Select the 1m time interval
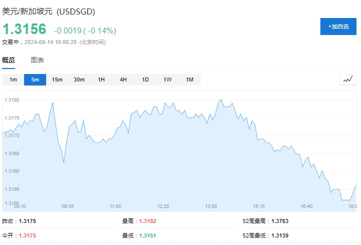The width and height of the screenshot is (361, 245). coord(13,79)
